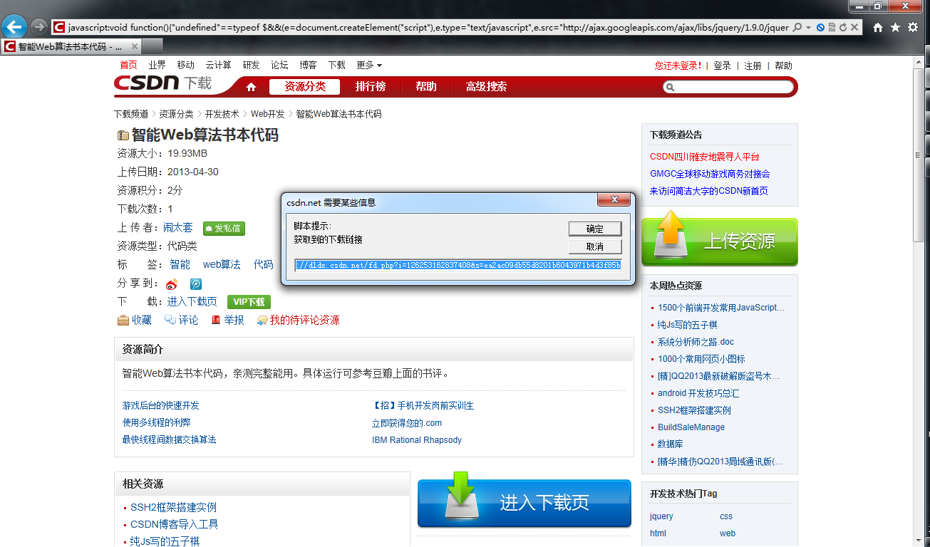Image resolution: width=930 pixels, height=547 pixels.
Task: Open hot resource SSH2框架搭建实例 in sidebar
Action: [694, 410]
